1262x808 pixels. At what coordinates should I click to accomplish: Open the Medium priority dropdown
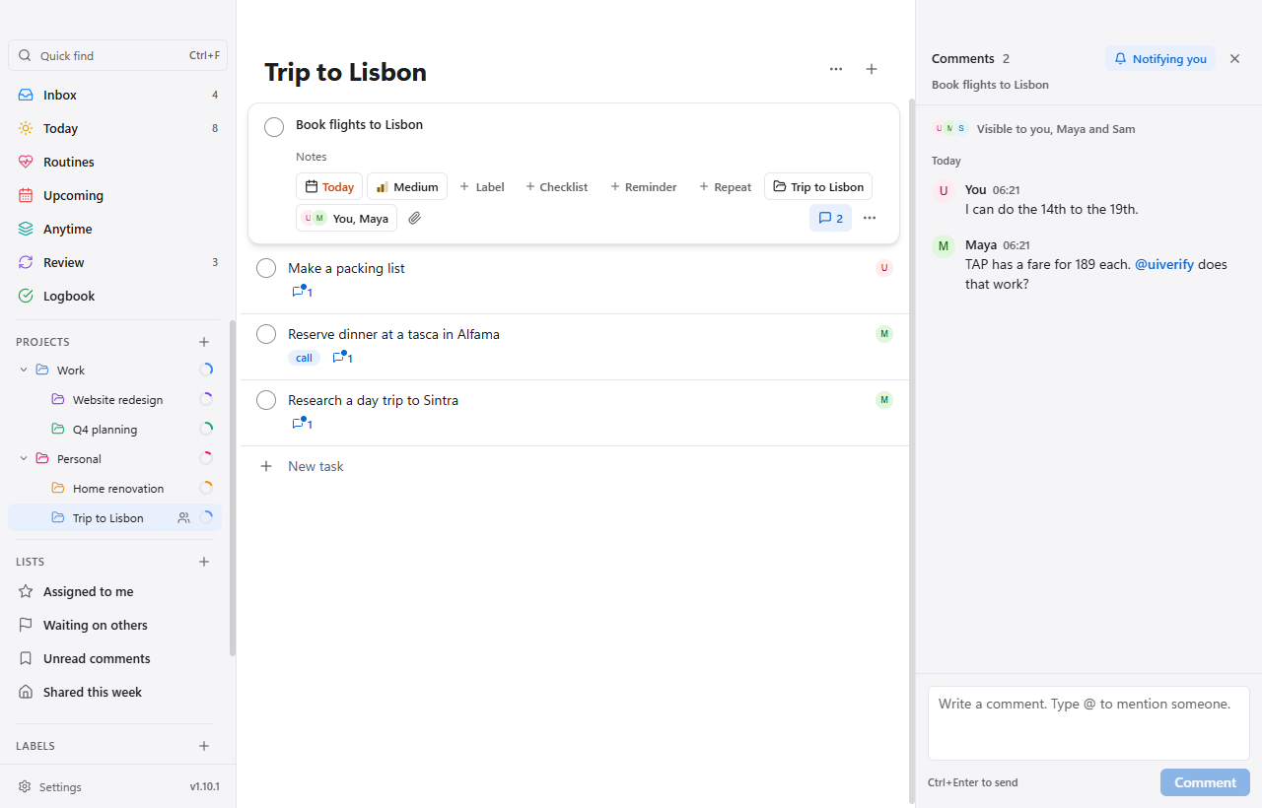point(407,187)
